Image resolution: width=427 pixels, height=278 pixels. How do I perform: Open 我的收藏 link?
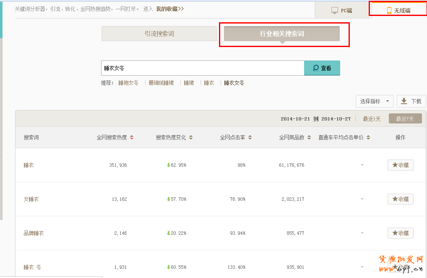[170, 9]
